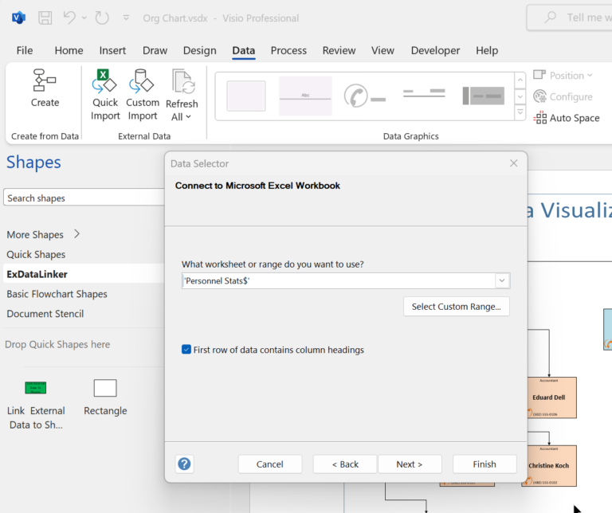Screen dimensions: 612x513
Task: Click the Undo arrow icon
Action: click(x=70, y=18)
